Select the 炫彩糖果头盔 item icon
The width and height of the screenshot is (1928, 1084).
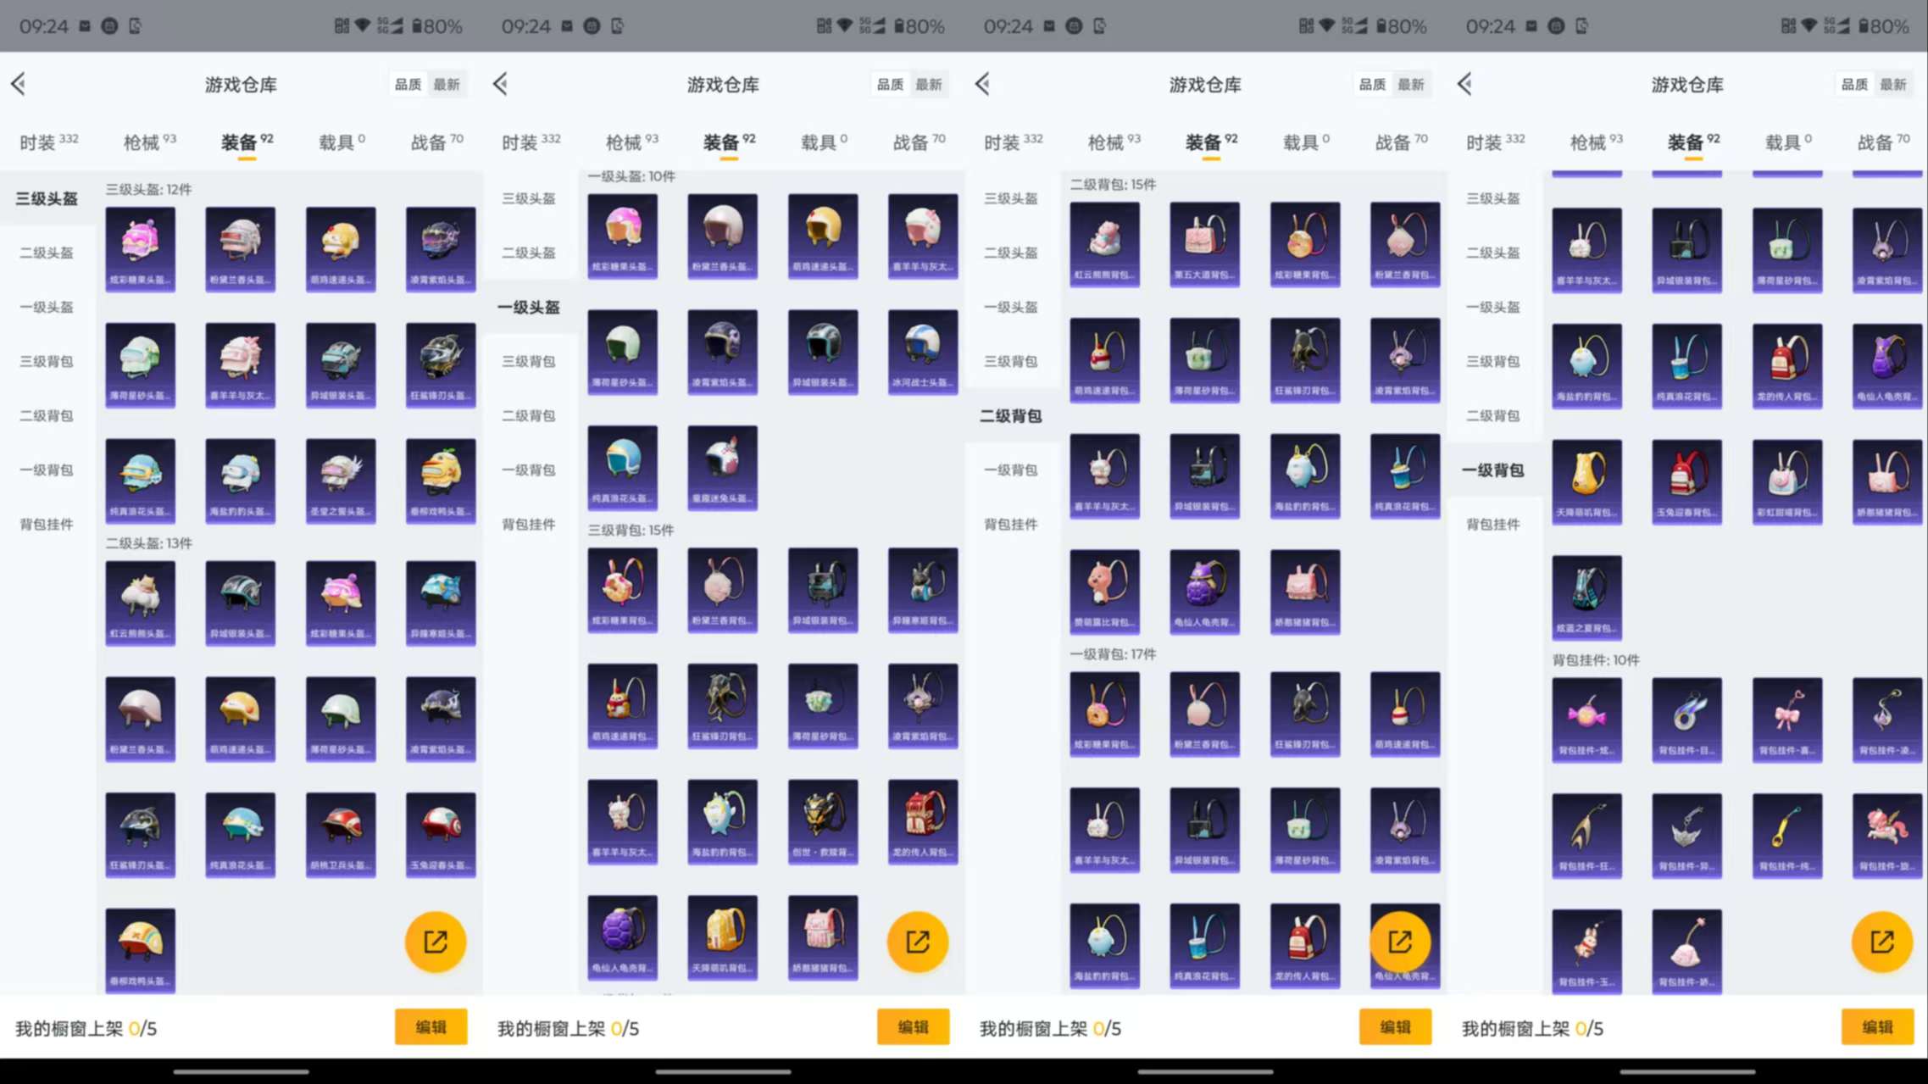coord(140,248)
